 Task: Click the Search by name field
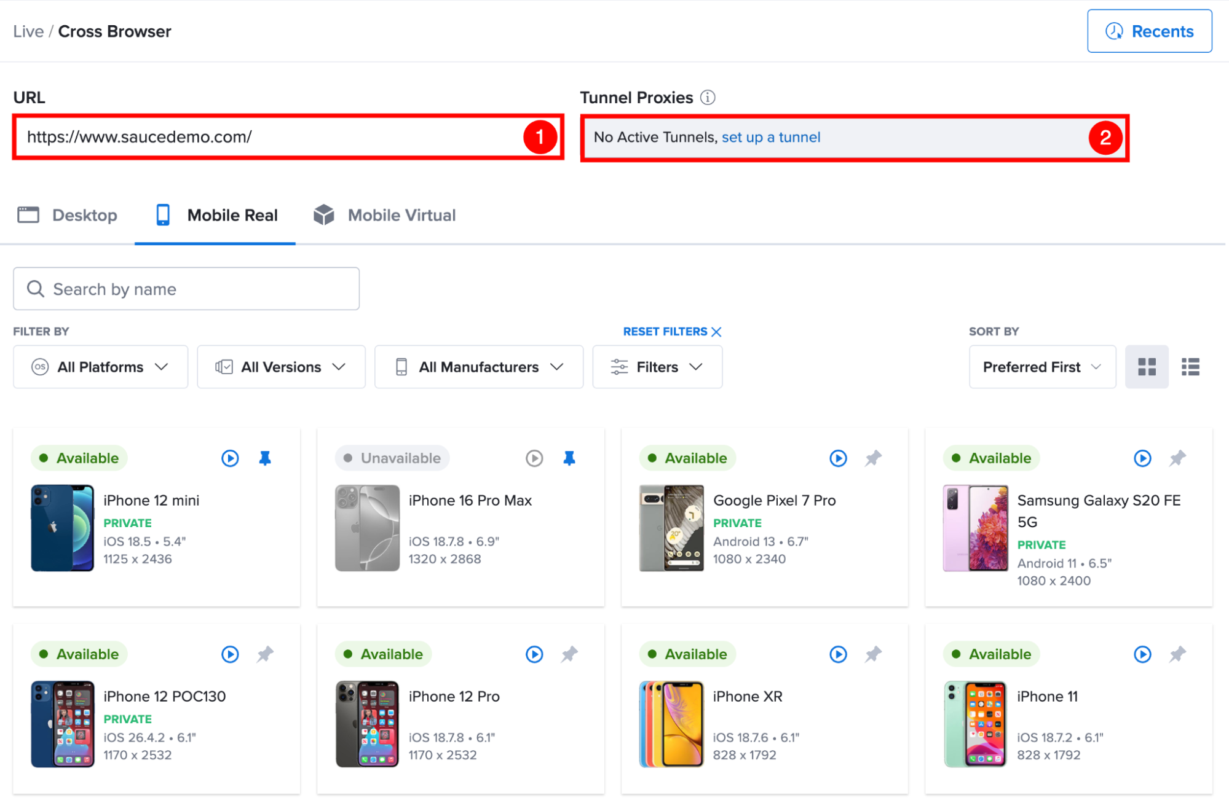click(x=186, y=289)
